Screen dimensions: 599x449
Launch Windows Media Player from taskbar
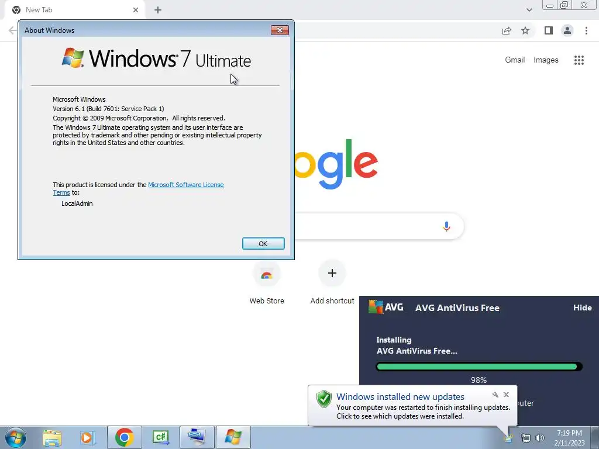88,437
